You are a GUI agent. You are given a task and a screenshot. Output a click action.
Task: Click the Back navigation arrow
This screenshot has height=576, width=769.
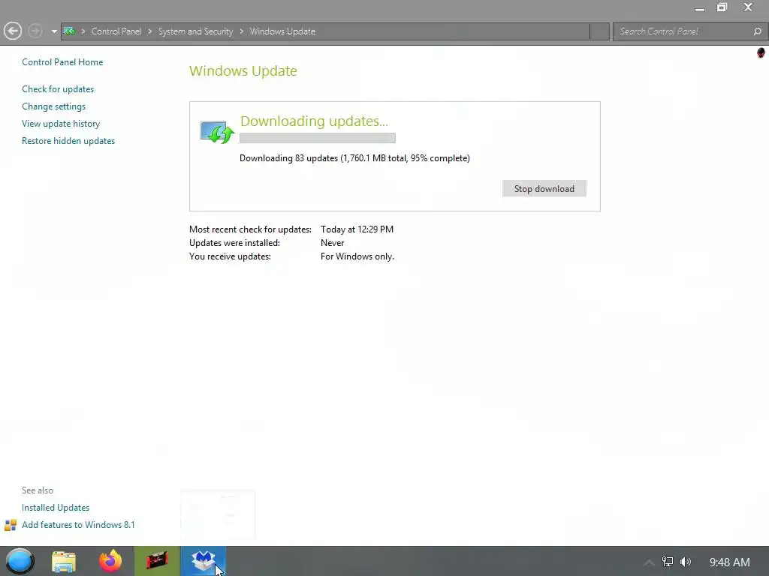13,31
